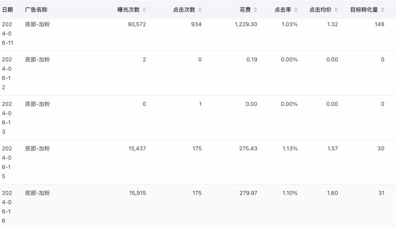
Task: Click 底部-加粉 in the 2024-06-15 row
Action: 38,149
